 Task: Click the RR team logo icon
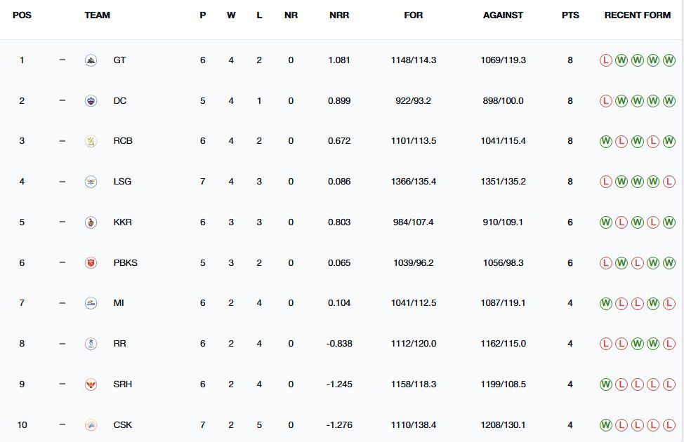point(91,344)
